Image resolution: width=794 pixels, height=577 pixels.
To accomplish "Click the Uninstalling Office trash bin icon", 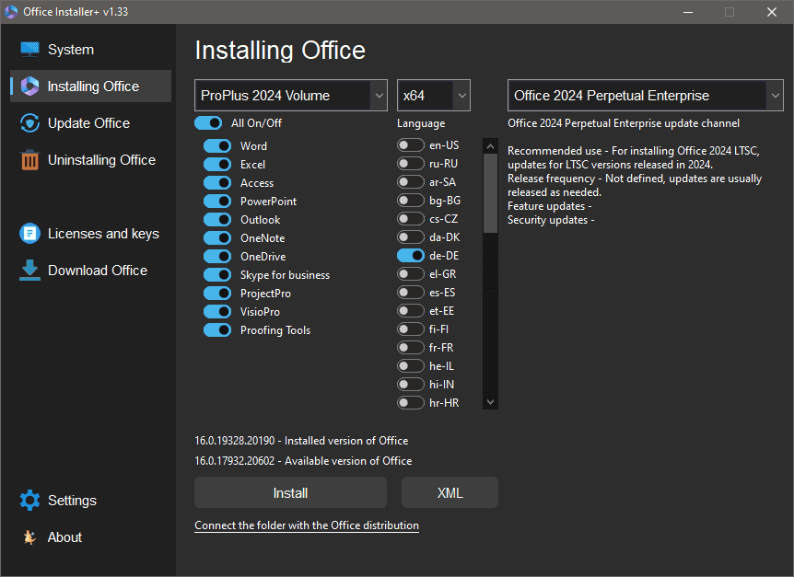I will tap(29, 160).
